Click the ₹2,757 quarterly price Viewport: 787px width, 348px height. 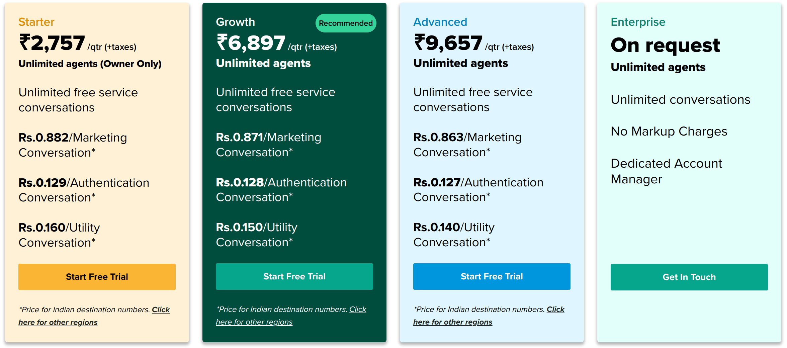click(x=52, y=43)
